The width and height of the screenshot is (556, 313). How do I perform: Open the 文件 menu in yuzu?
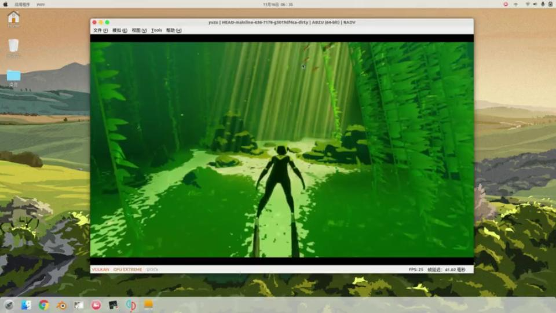(x=100, y=31)
